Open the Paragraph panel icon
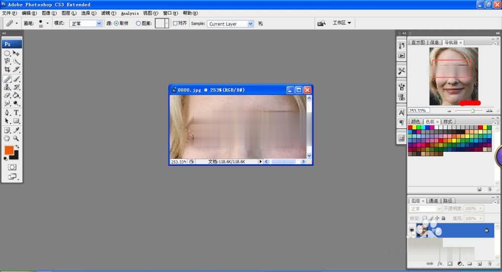The height and width of the screenshot is (272, 502). (x=402, y=123)
